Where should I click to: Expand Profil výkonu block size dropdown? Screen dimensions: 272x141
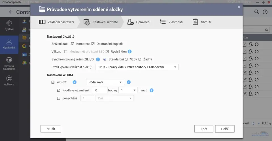point(137,67)
